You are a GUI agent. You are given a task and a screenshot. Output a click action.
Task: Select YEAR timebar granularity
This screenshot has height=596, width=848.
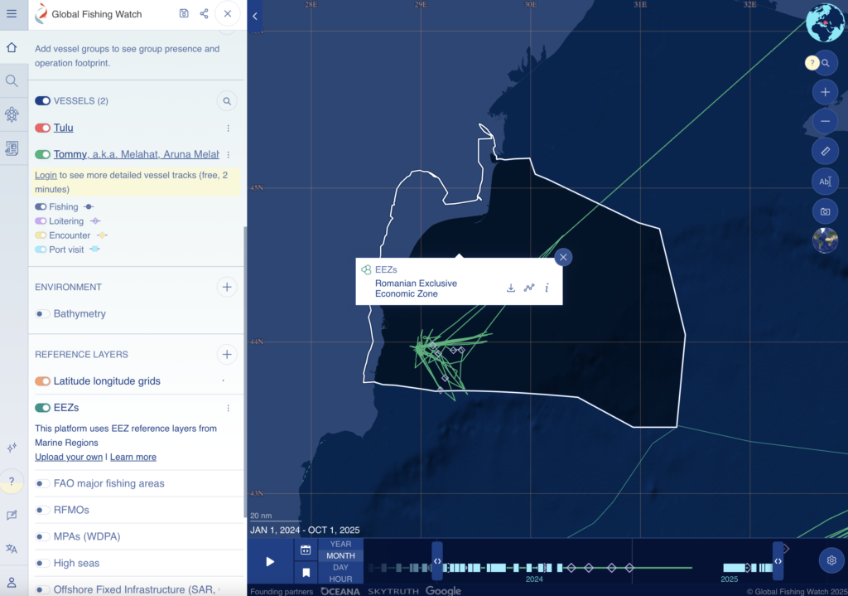[340, 545]
